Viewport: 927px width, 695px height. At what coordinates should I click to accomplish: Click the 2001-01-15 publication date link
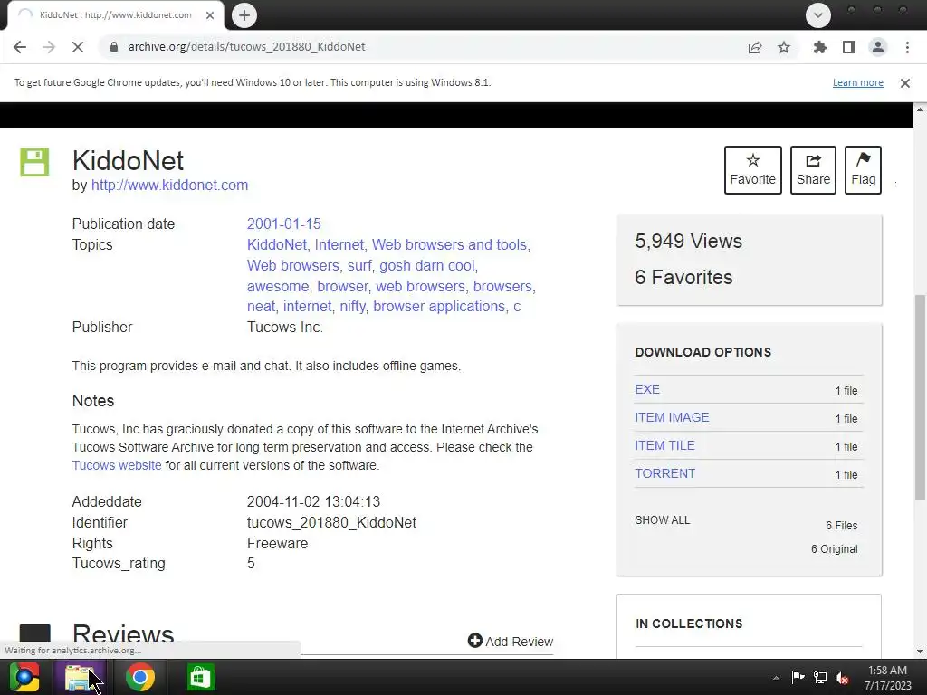tap(283, 224)
